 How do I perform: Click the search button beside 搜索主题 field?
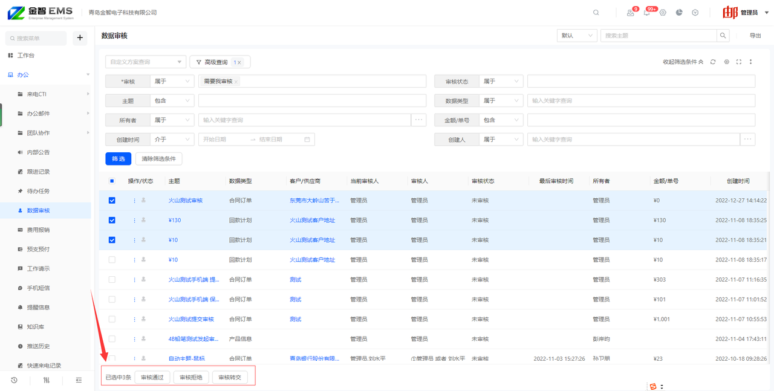coord(723,36)
